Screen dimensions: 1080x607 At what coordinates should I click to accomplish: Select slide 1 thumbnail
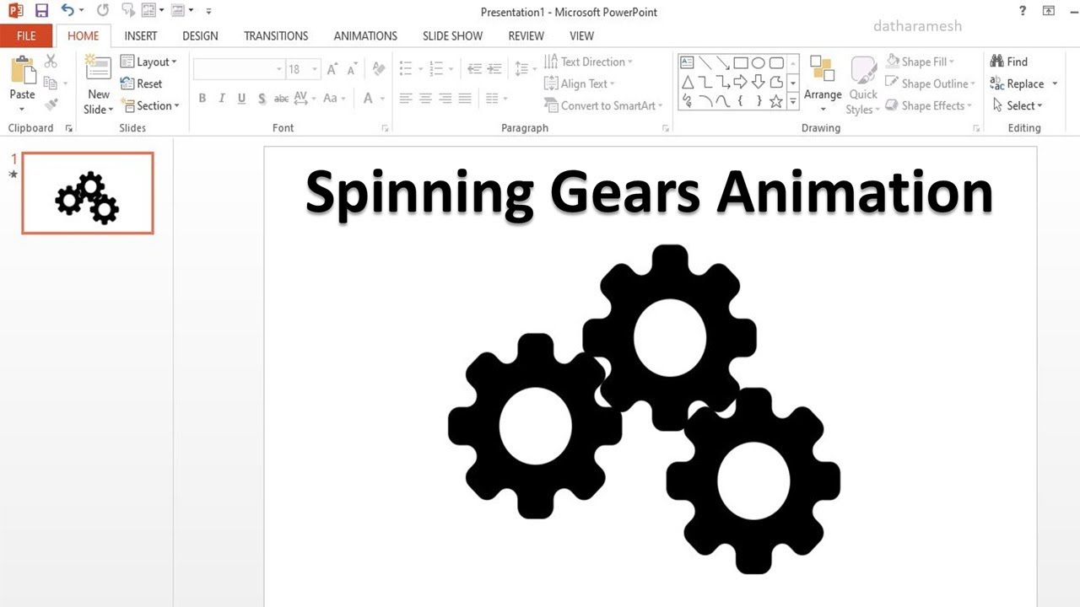click(88, 193)
